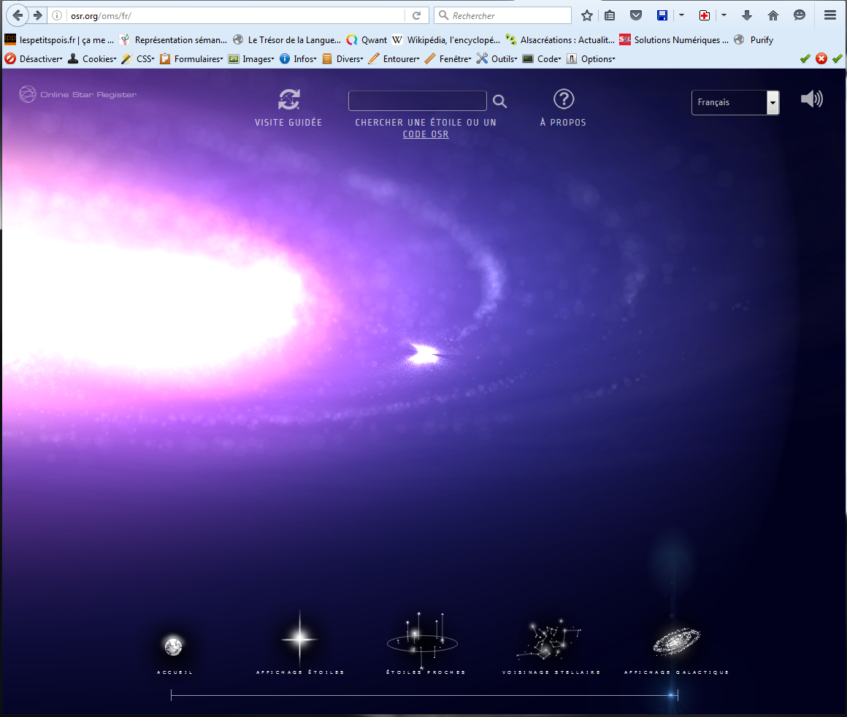
Task: Open the À Propos question mark icon
Action: [563, 99]
